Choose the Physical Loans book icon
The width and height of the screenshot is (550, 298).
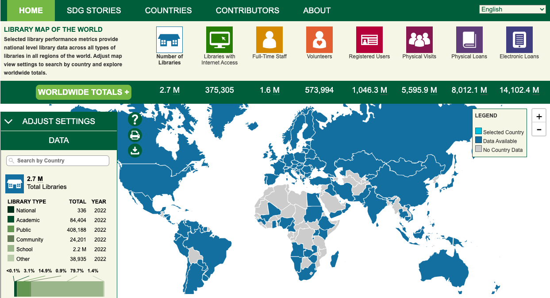[x=469, y=40]
